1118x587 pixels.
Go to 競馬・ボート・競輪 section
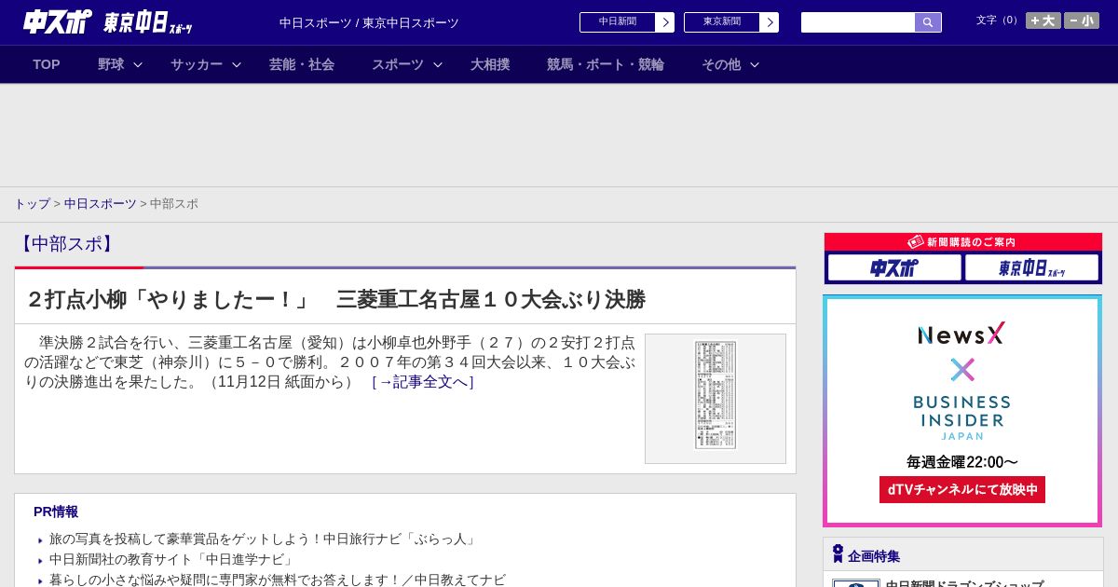click(x=606, y=64)
